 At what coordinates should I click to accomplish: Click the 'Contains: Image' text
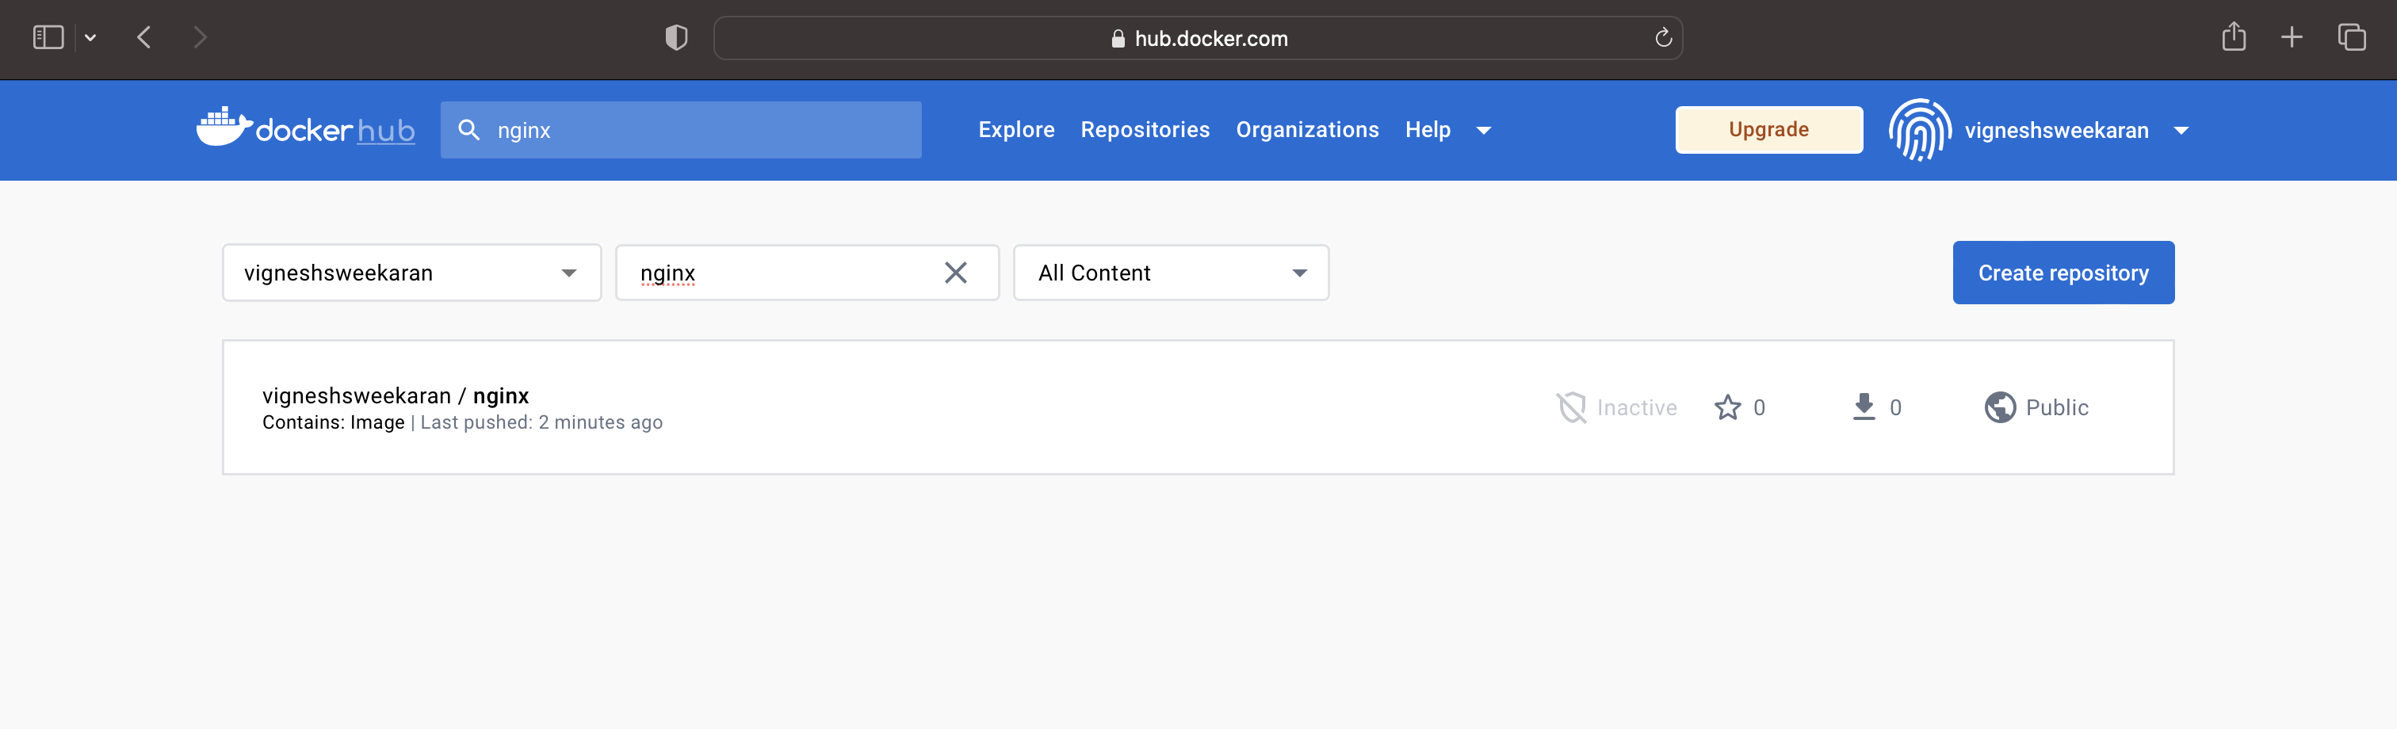tap(333, 422)
